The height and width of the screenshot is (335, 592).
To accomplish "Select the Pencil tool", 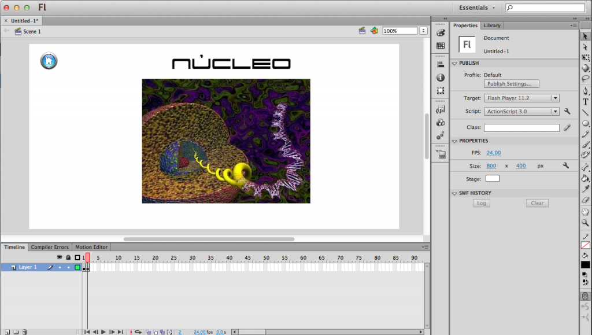I will (x=585, y=134).
